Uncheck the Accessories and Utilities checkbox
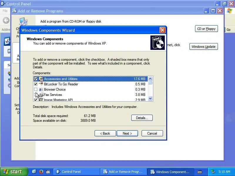Image resolution: width=235 pixels, height=176 pixels. pyautogui.click(x=36, y=79)
